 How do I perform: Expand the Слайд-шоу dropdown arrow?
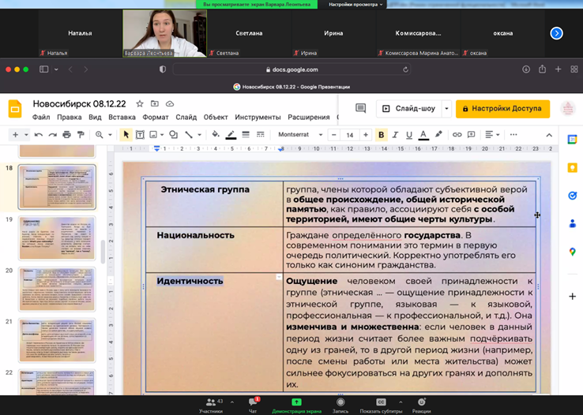click(446, 109)
